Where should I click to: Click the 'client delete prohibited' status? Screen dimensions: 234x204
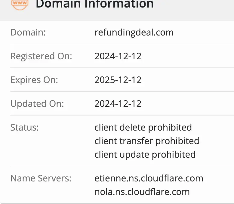coord(143,127)
